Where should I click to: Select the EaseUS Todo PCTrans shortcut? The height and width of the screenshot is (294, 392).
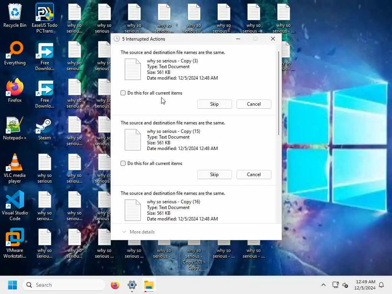[x=44, y=18]
